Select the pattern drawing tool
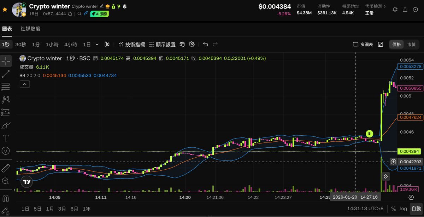This screenshot has height=217, width=424. click(6, 99)
